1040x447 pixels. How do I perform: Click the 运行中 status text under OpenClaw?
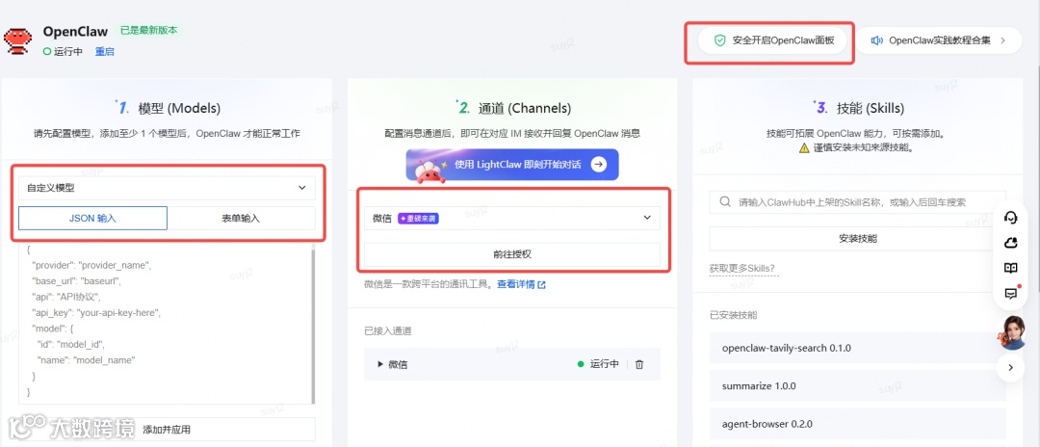pos(67,52)
